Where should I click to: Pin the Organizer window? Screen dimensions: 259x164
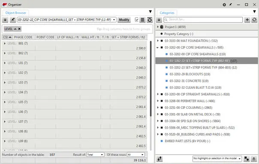click(231, 5)
